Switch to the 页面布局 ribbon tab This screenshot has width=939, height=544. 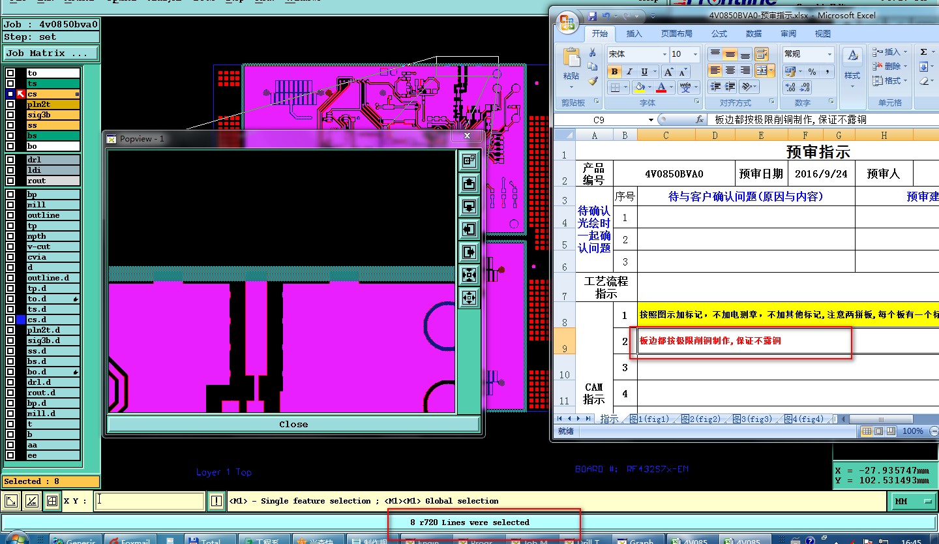(676, 34)
